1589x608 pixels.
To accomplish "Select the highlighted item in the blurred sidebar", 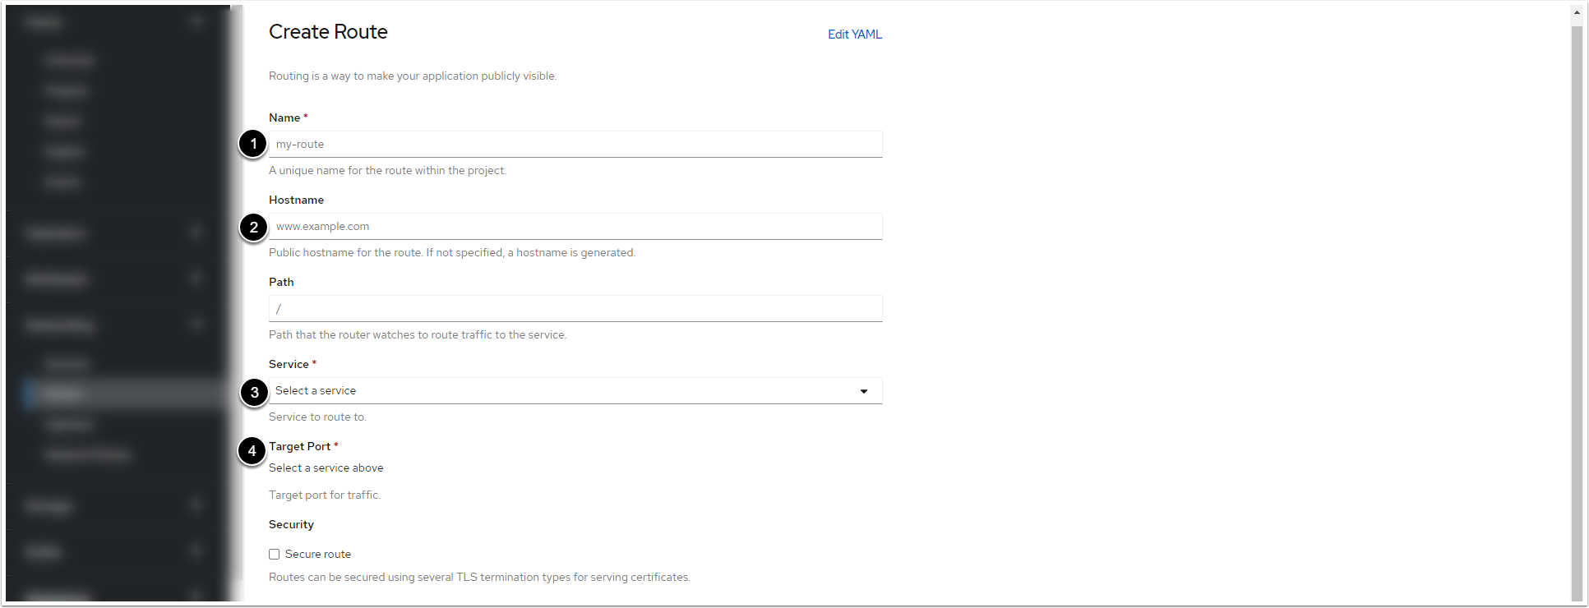I will [123, 394].
